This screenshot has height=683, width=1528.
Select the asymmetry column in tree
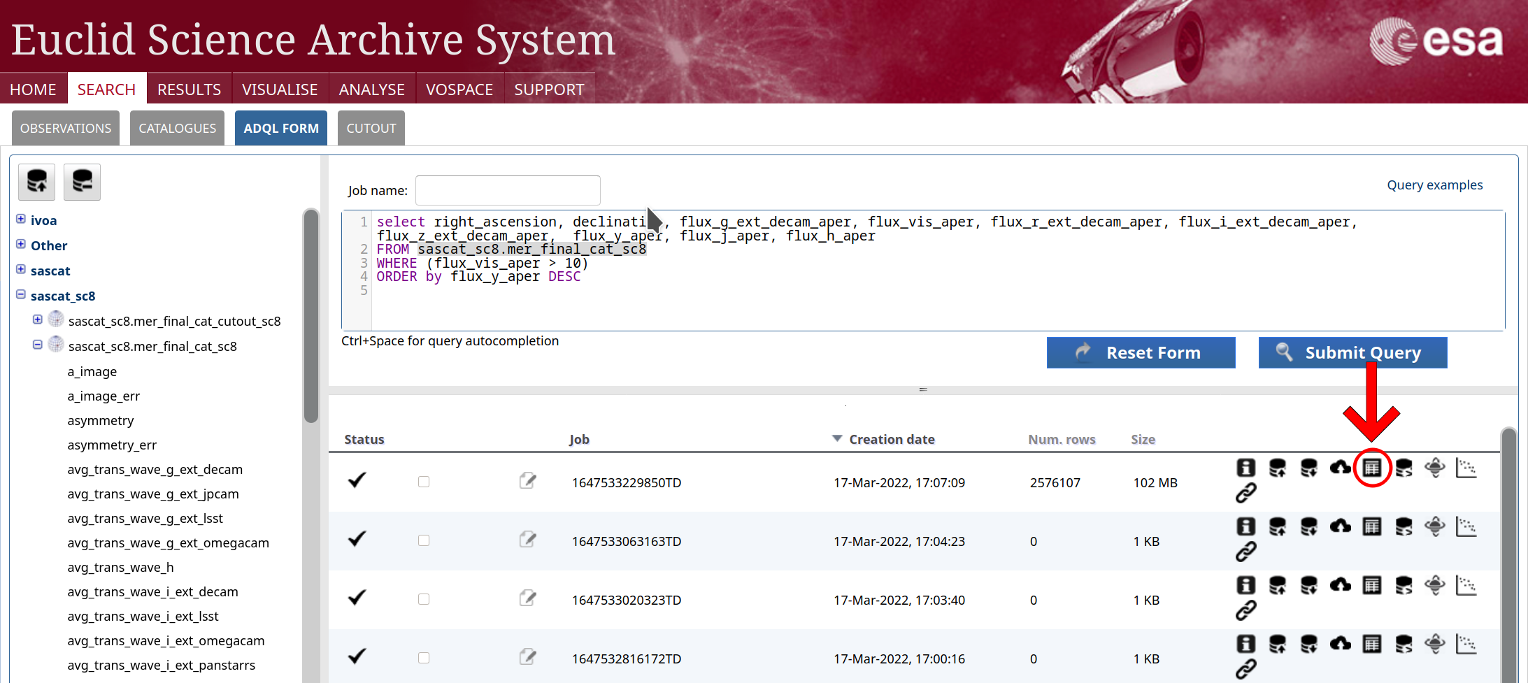point(101,421)
